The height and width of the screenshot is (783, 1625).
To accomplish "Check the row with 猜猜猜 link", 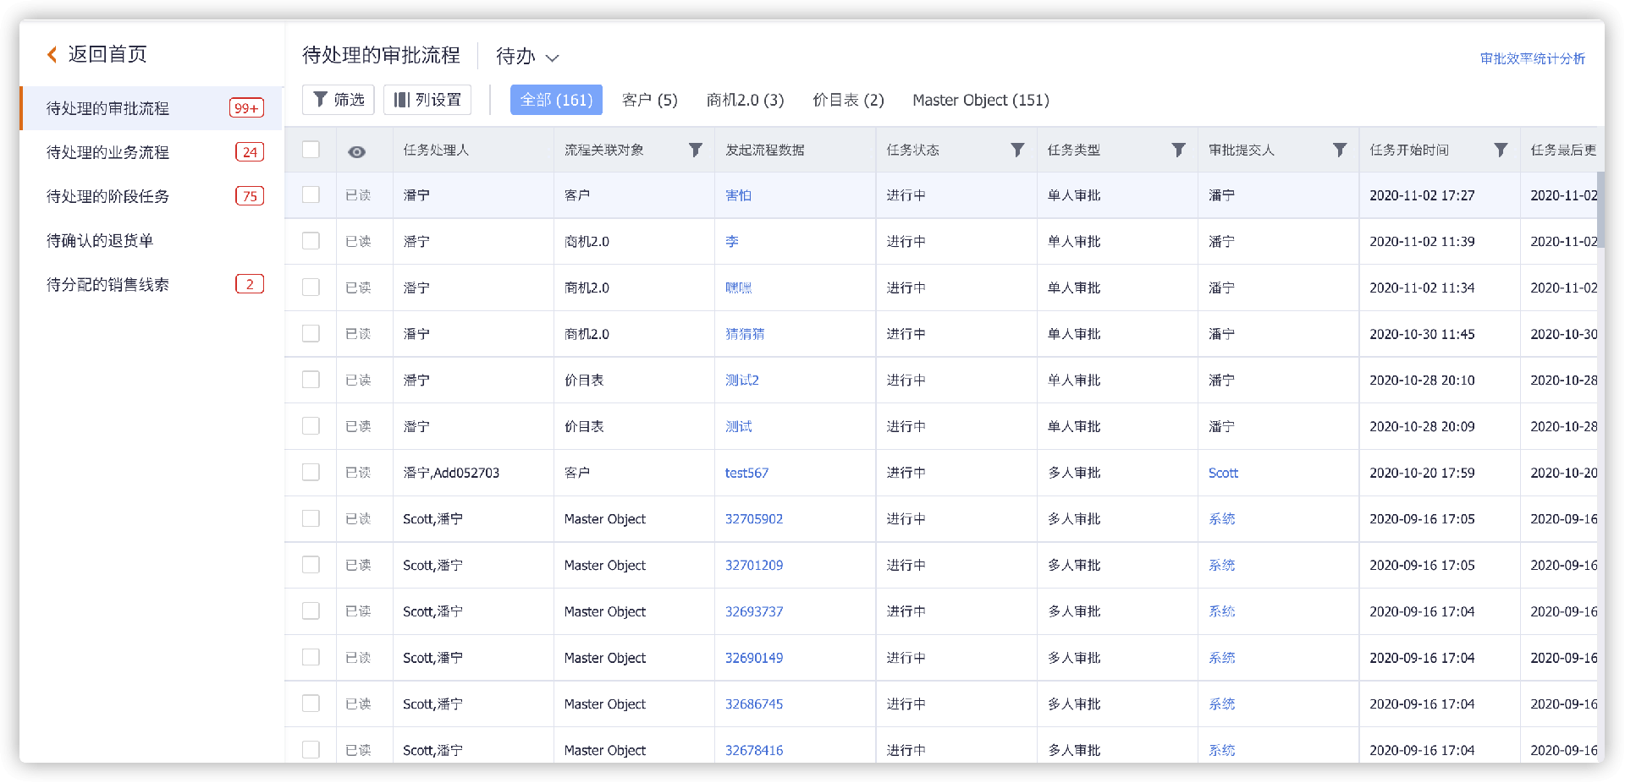I will click(311, 333).
